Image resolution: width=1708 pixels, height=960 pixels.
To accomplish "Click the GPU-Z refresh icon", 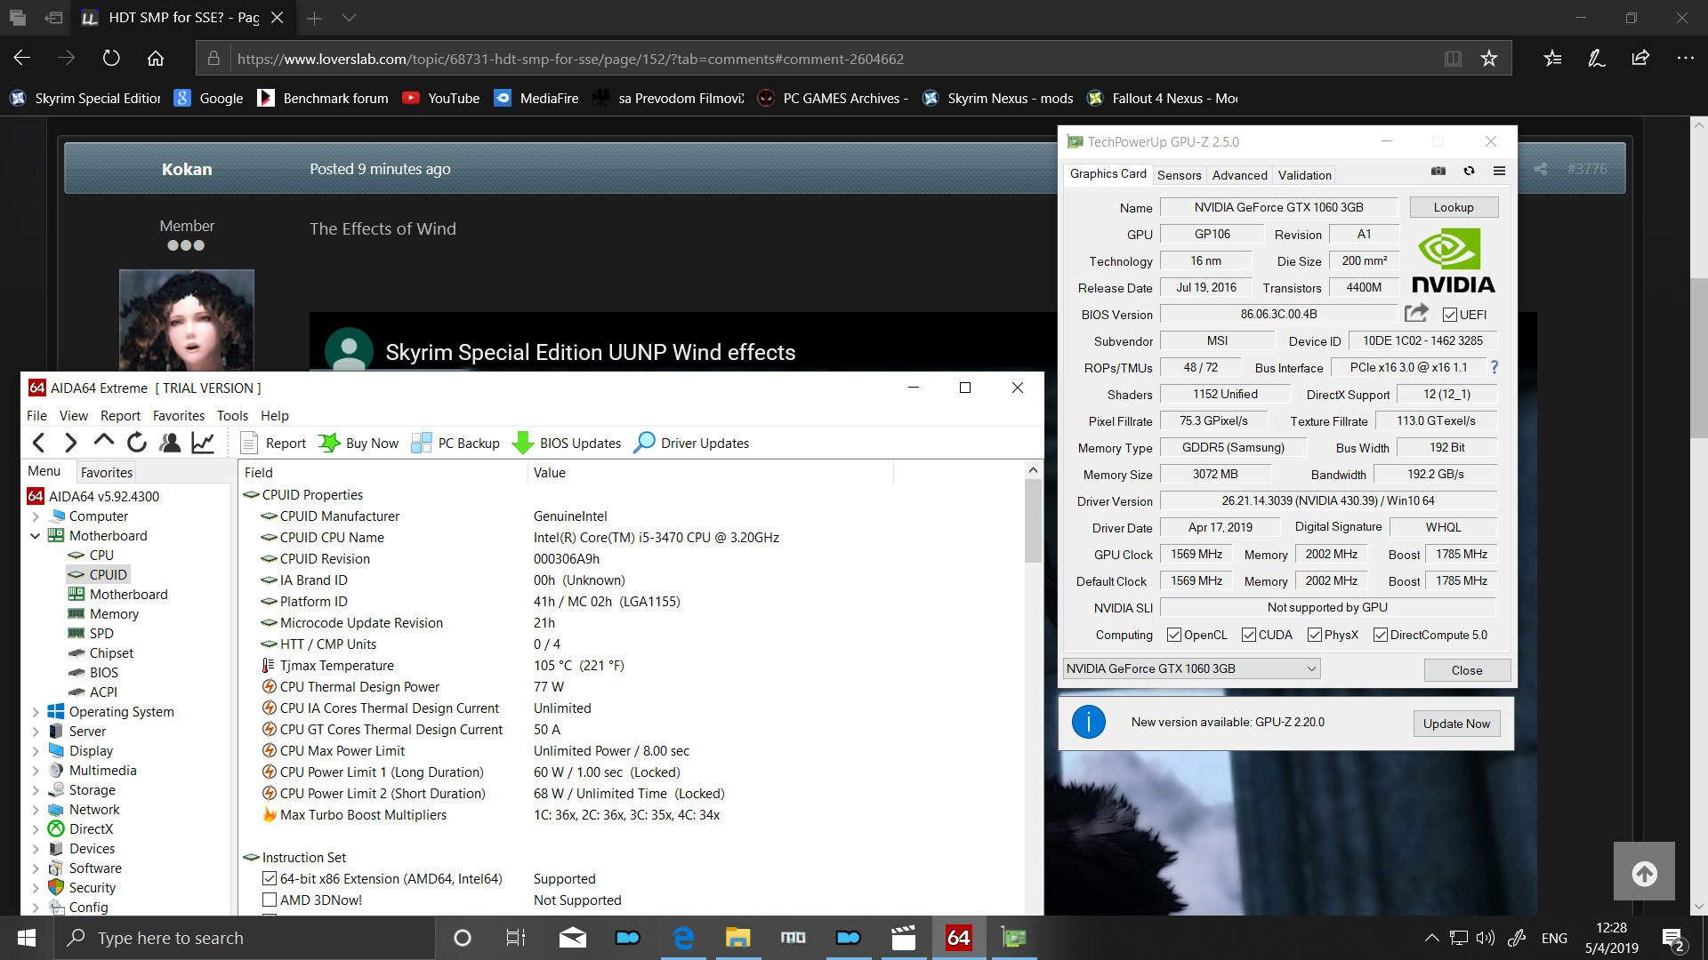I will pyautogui.click(x=1469, y=172).
